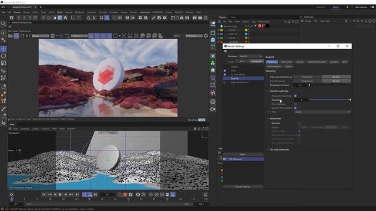376x211 pixels.
Task: Click the timeline current frame field
Action: click(x=108, y=195)
